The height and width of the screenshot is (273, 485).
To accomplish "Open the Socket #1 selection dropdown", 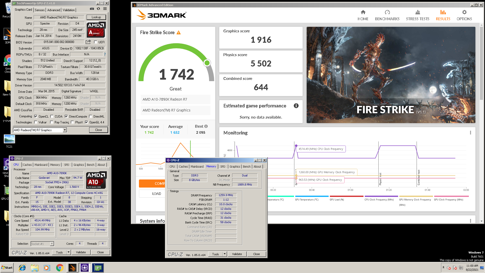I will pyautogui.click(x=52, y=244).
